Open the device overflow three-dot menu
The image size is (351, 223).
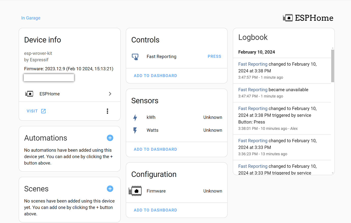click(107, 111)
